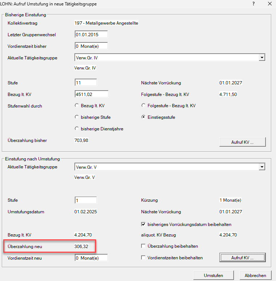Enable the 'Überzahlung beibehalten' checkbox
This screenshot has height=281, width=276.
(x=143, y=246)
